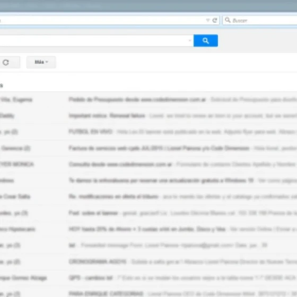
Task: Open the Windows 10 actualización gratuita email
Action: [148, 180]
